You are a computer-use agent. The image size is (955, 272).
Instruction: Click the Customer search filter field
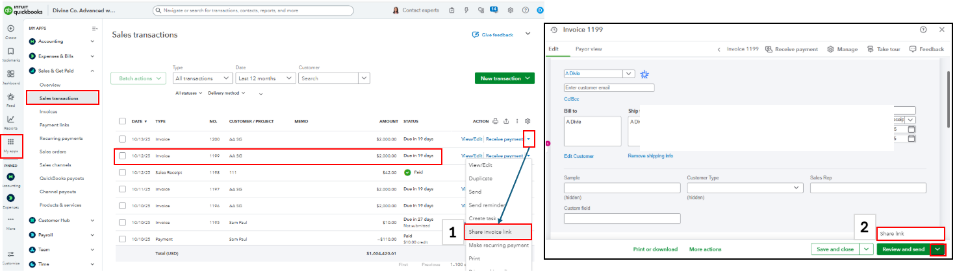pos(329,78)
